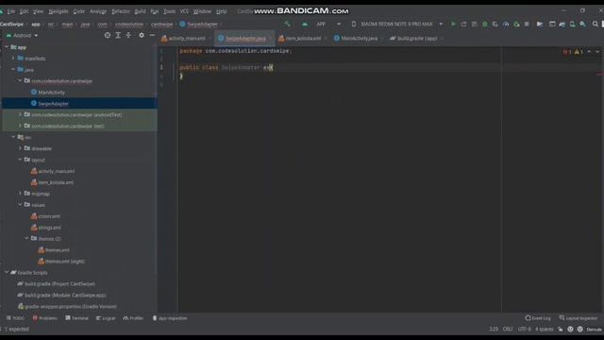The width and height of the screenshot is (604, 340).
Task: Collapse the java folder
Action: tap(13, 69)
